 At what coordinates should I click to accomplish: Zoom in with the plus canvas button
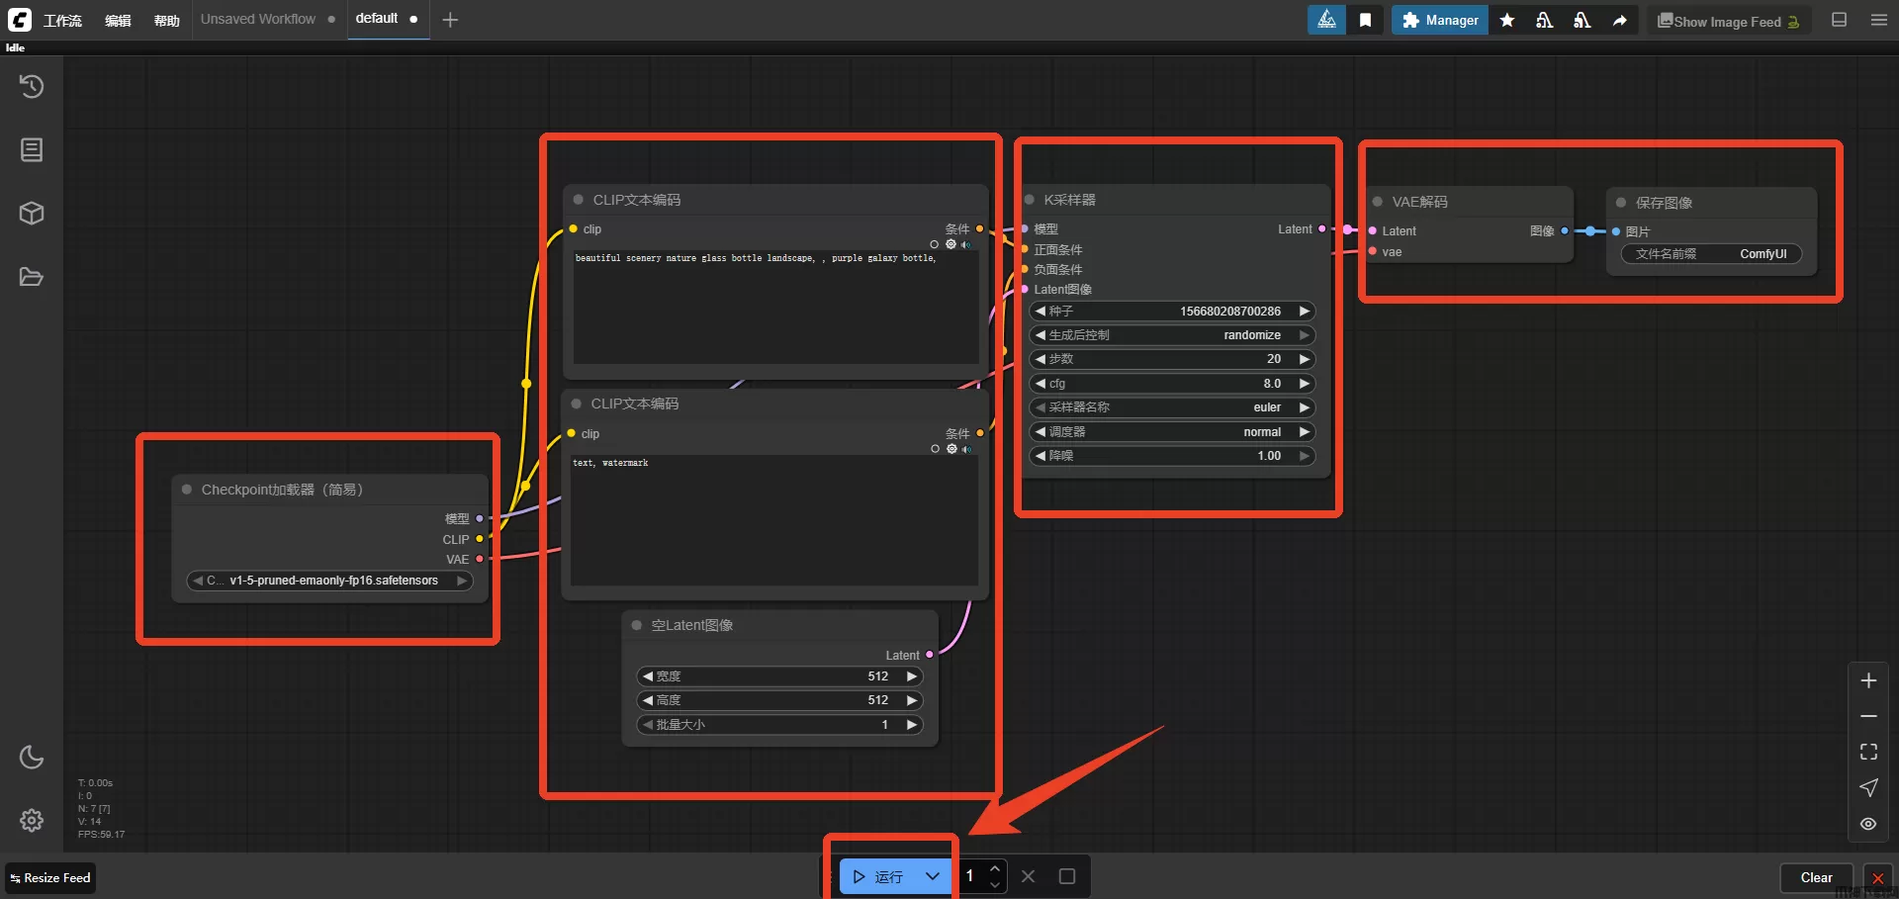pos(1868,680)
